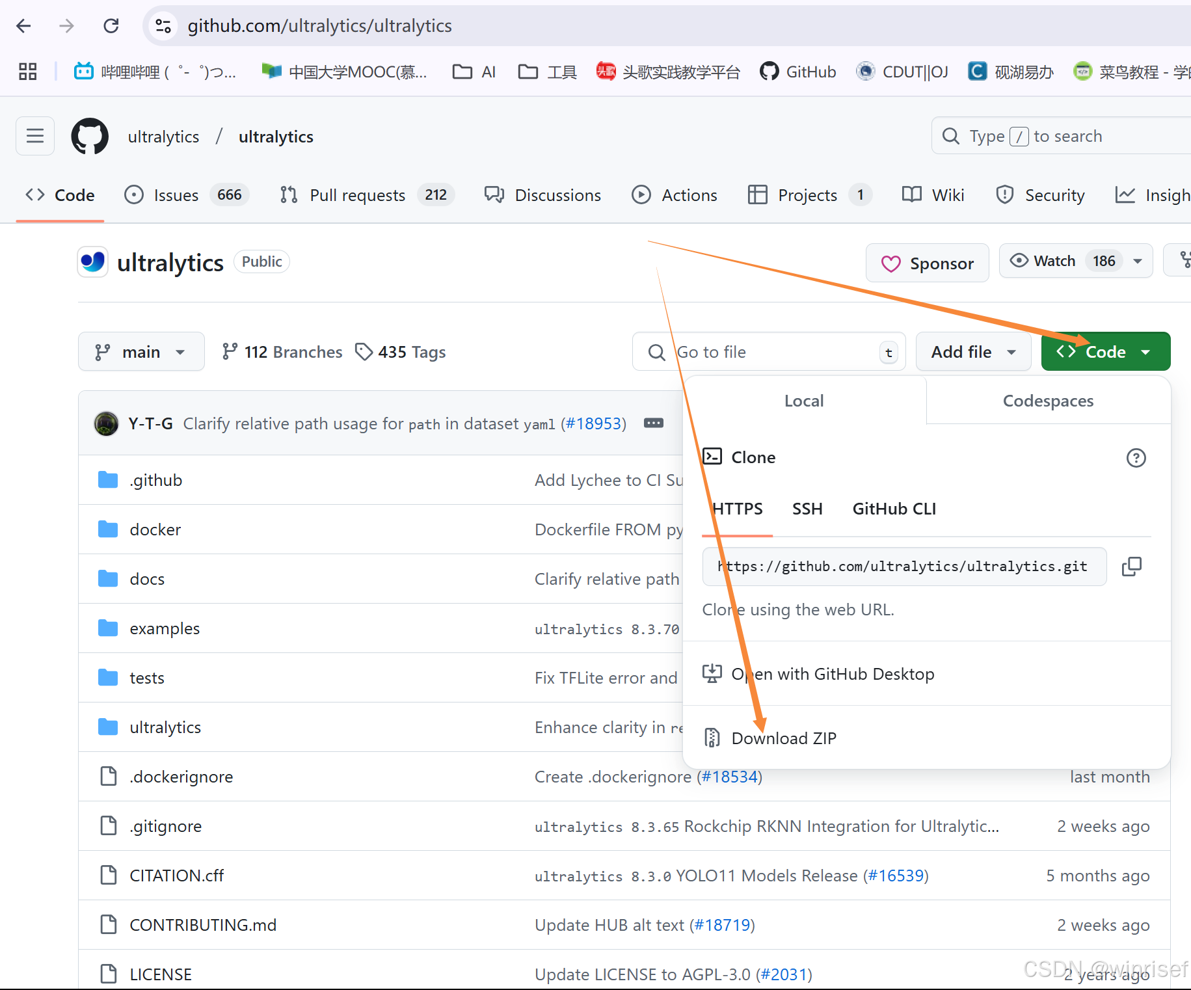Image resolution: width=1191 pixels, height=990 pixels.
Task: Open the tests folder
Action: [147, 678]
